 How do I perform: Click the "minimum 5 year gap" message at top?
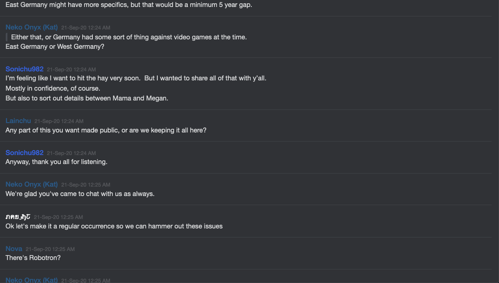pos(129,6)
